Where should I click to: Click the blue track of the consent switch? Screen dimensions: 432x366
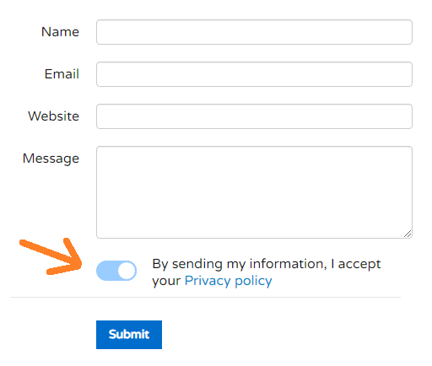(107, 271)
